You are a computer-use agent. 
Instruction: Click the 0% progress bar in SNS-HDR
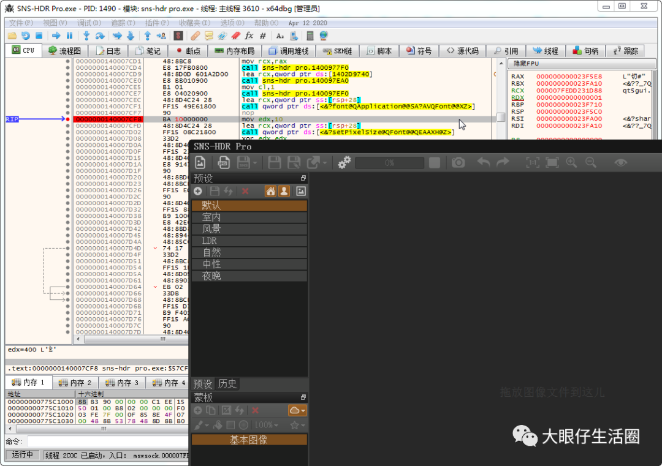tap(390, 163)
